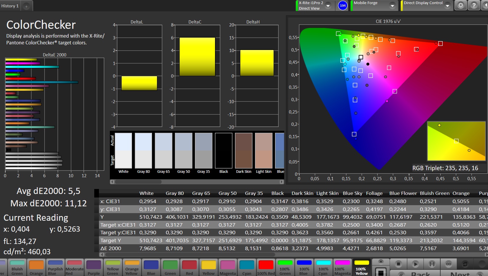The image size is (488, 276).
Task: Click the yellow DeltaH bar
Action: [257, 63]
